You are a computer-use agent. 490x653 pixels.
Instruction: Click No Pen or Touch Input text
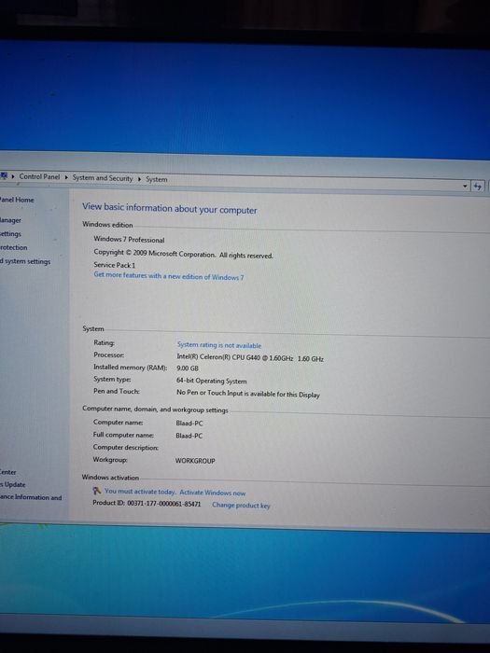[x=248, y=394]
